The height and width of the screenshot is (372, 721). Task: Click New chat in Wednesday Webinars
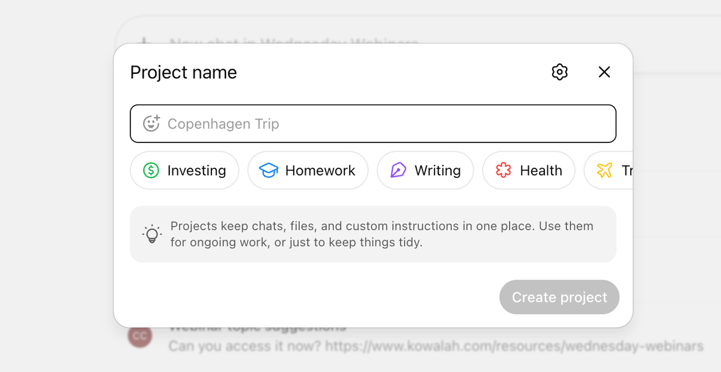pyautogui.click(x=293, y=42)
